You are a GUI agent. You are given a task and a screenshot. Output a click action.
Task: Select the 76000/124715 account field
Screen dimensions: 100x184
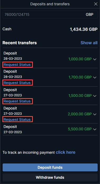[50, 14]
